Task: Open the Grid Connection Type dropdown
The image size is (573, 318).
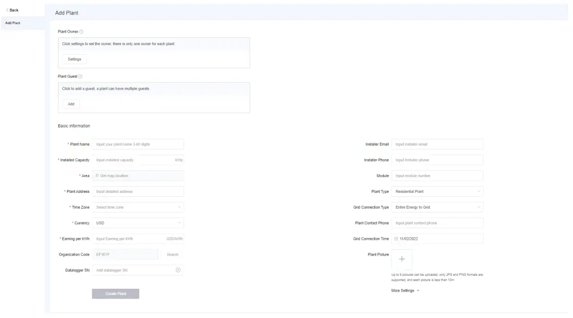Action: [437, 207]
